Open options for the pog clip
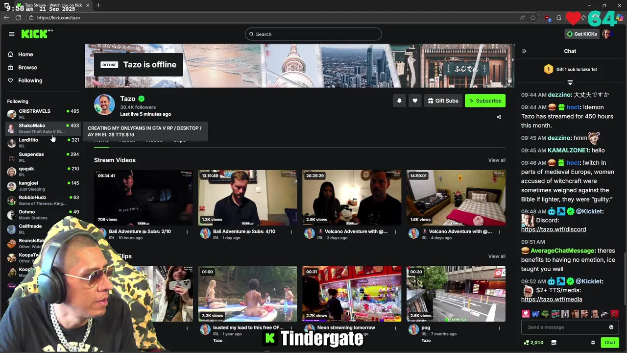 click(x=500, y=328)
